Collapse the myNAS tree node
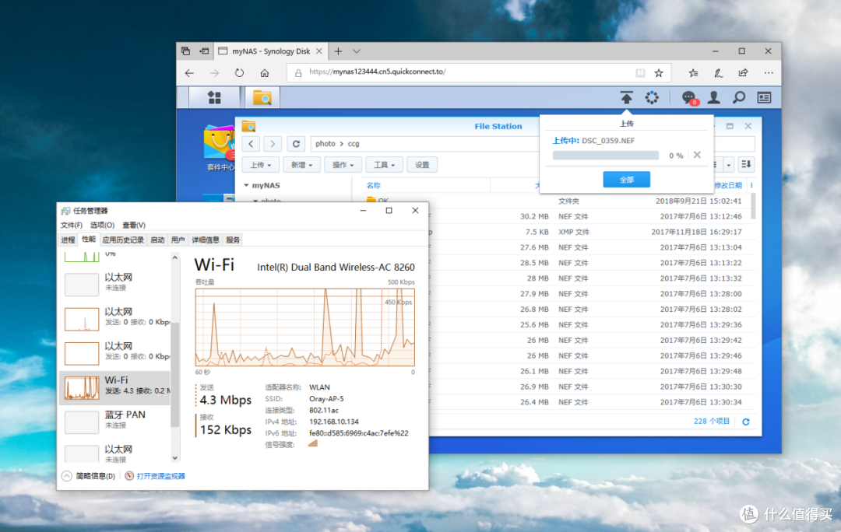Screen dimensions: 841x532 click(x=246, y=185)
